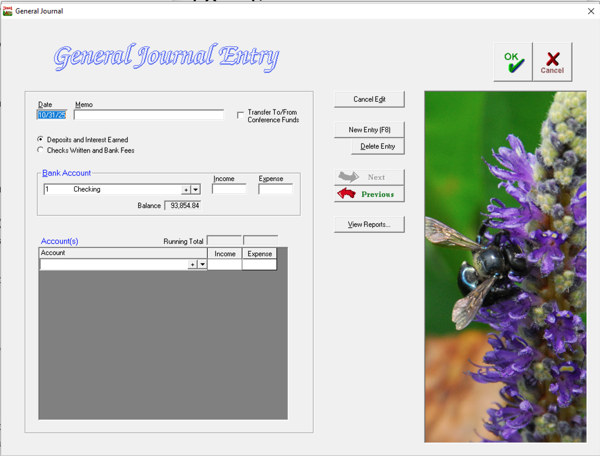The width and height of the screenshot is (600, 456).
Task: Click the Bank Account Income field
Action: [229, 189]
